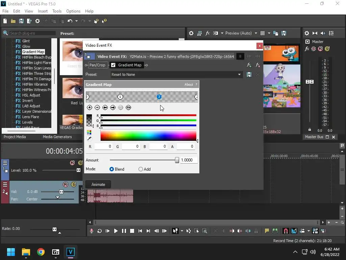Click the Play button in transport
346x260 pixels.
[116, 231]
